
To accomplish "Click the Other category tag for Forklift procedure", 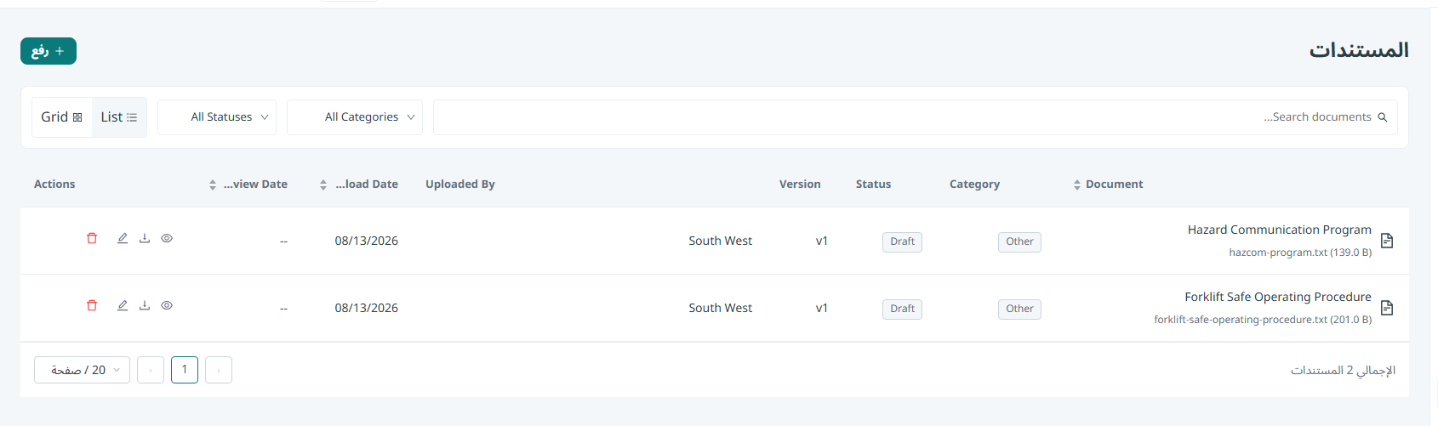I will click(x=1019, y=309).
